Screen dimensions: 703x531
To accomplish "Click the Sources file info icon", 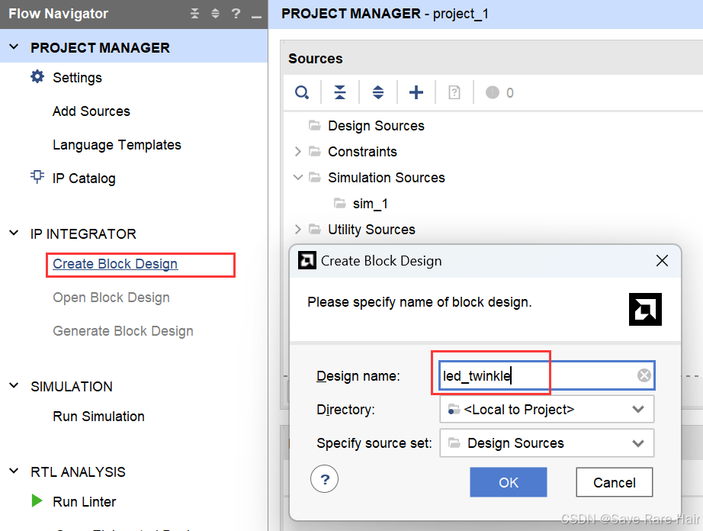I will coord(454,92).
